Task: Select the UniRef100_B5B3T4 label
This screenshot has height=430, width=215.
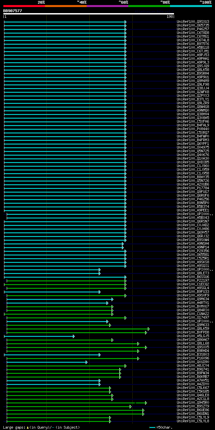Action: (193, 206)
